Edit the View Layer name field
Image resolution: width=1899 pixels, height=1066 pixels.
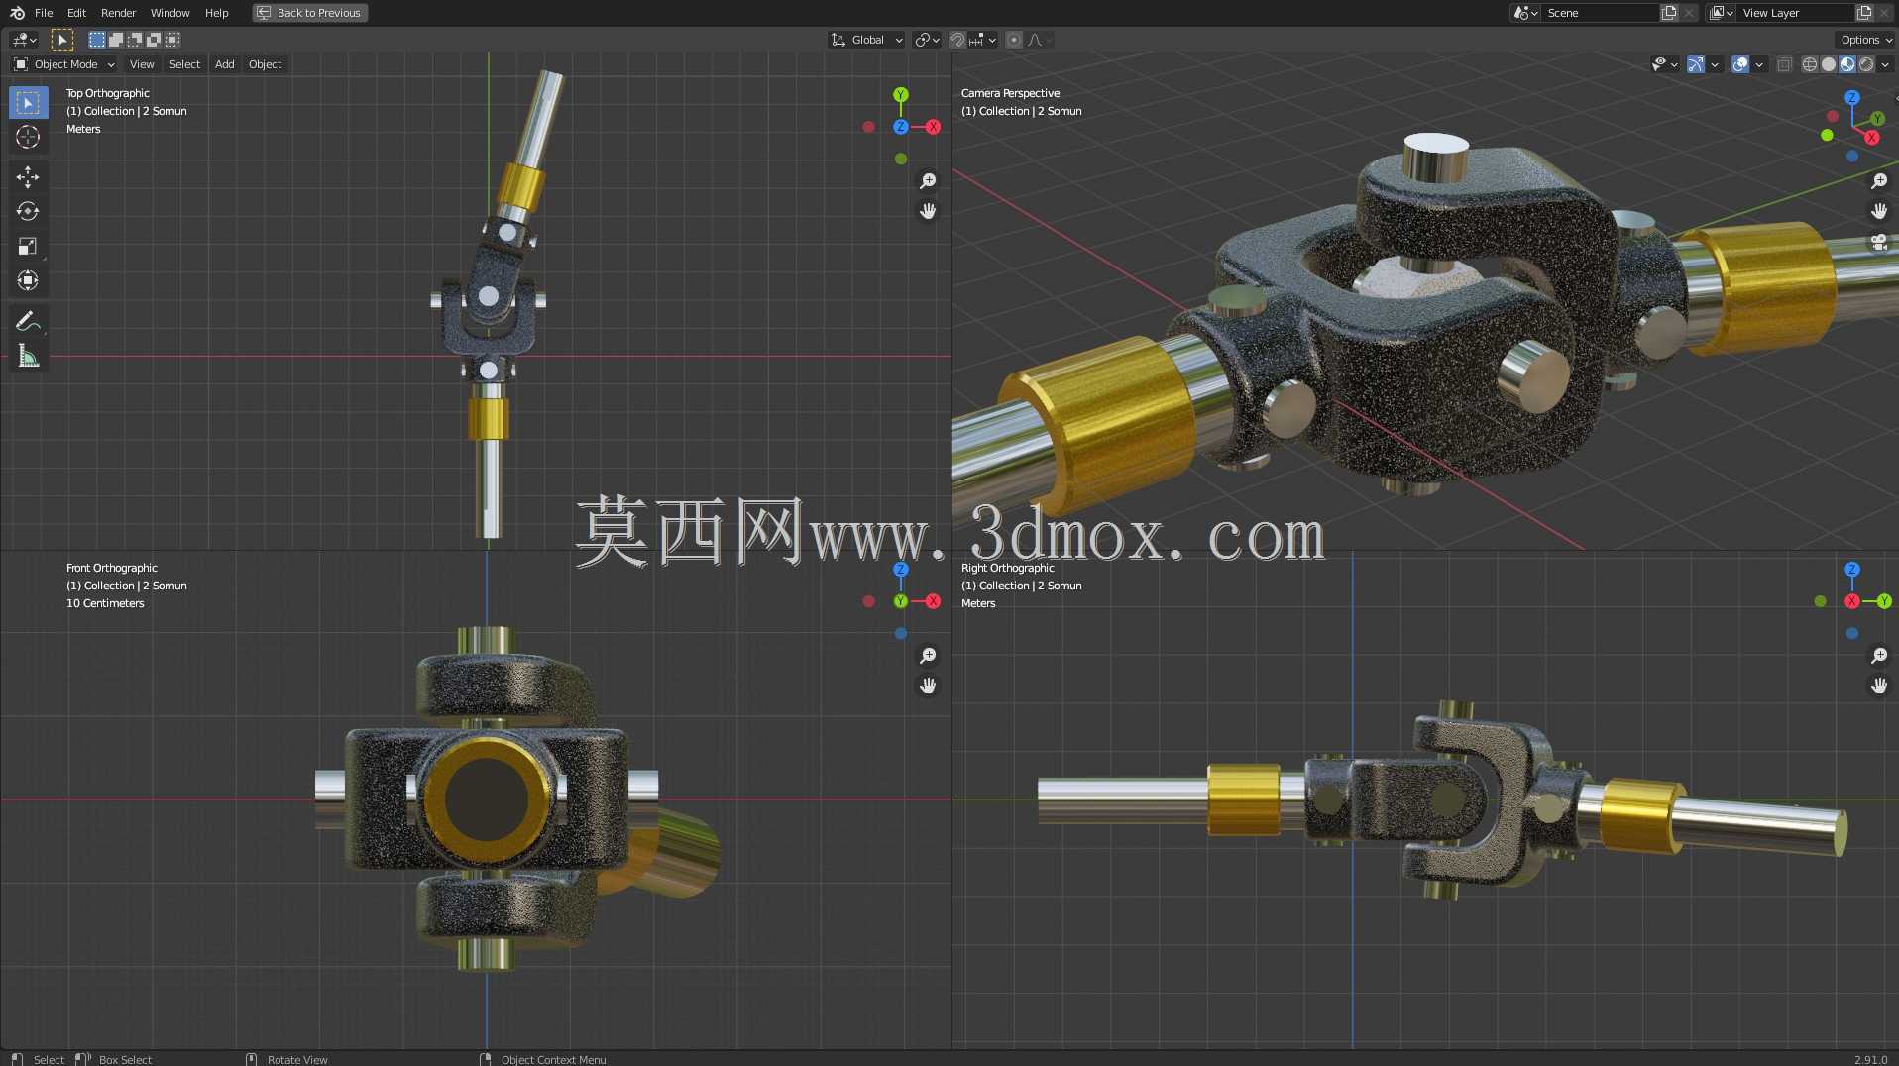click(x=1796, y=13)
